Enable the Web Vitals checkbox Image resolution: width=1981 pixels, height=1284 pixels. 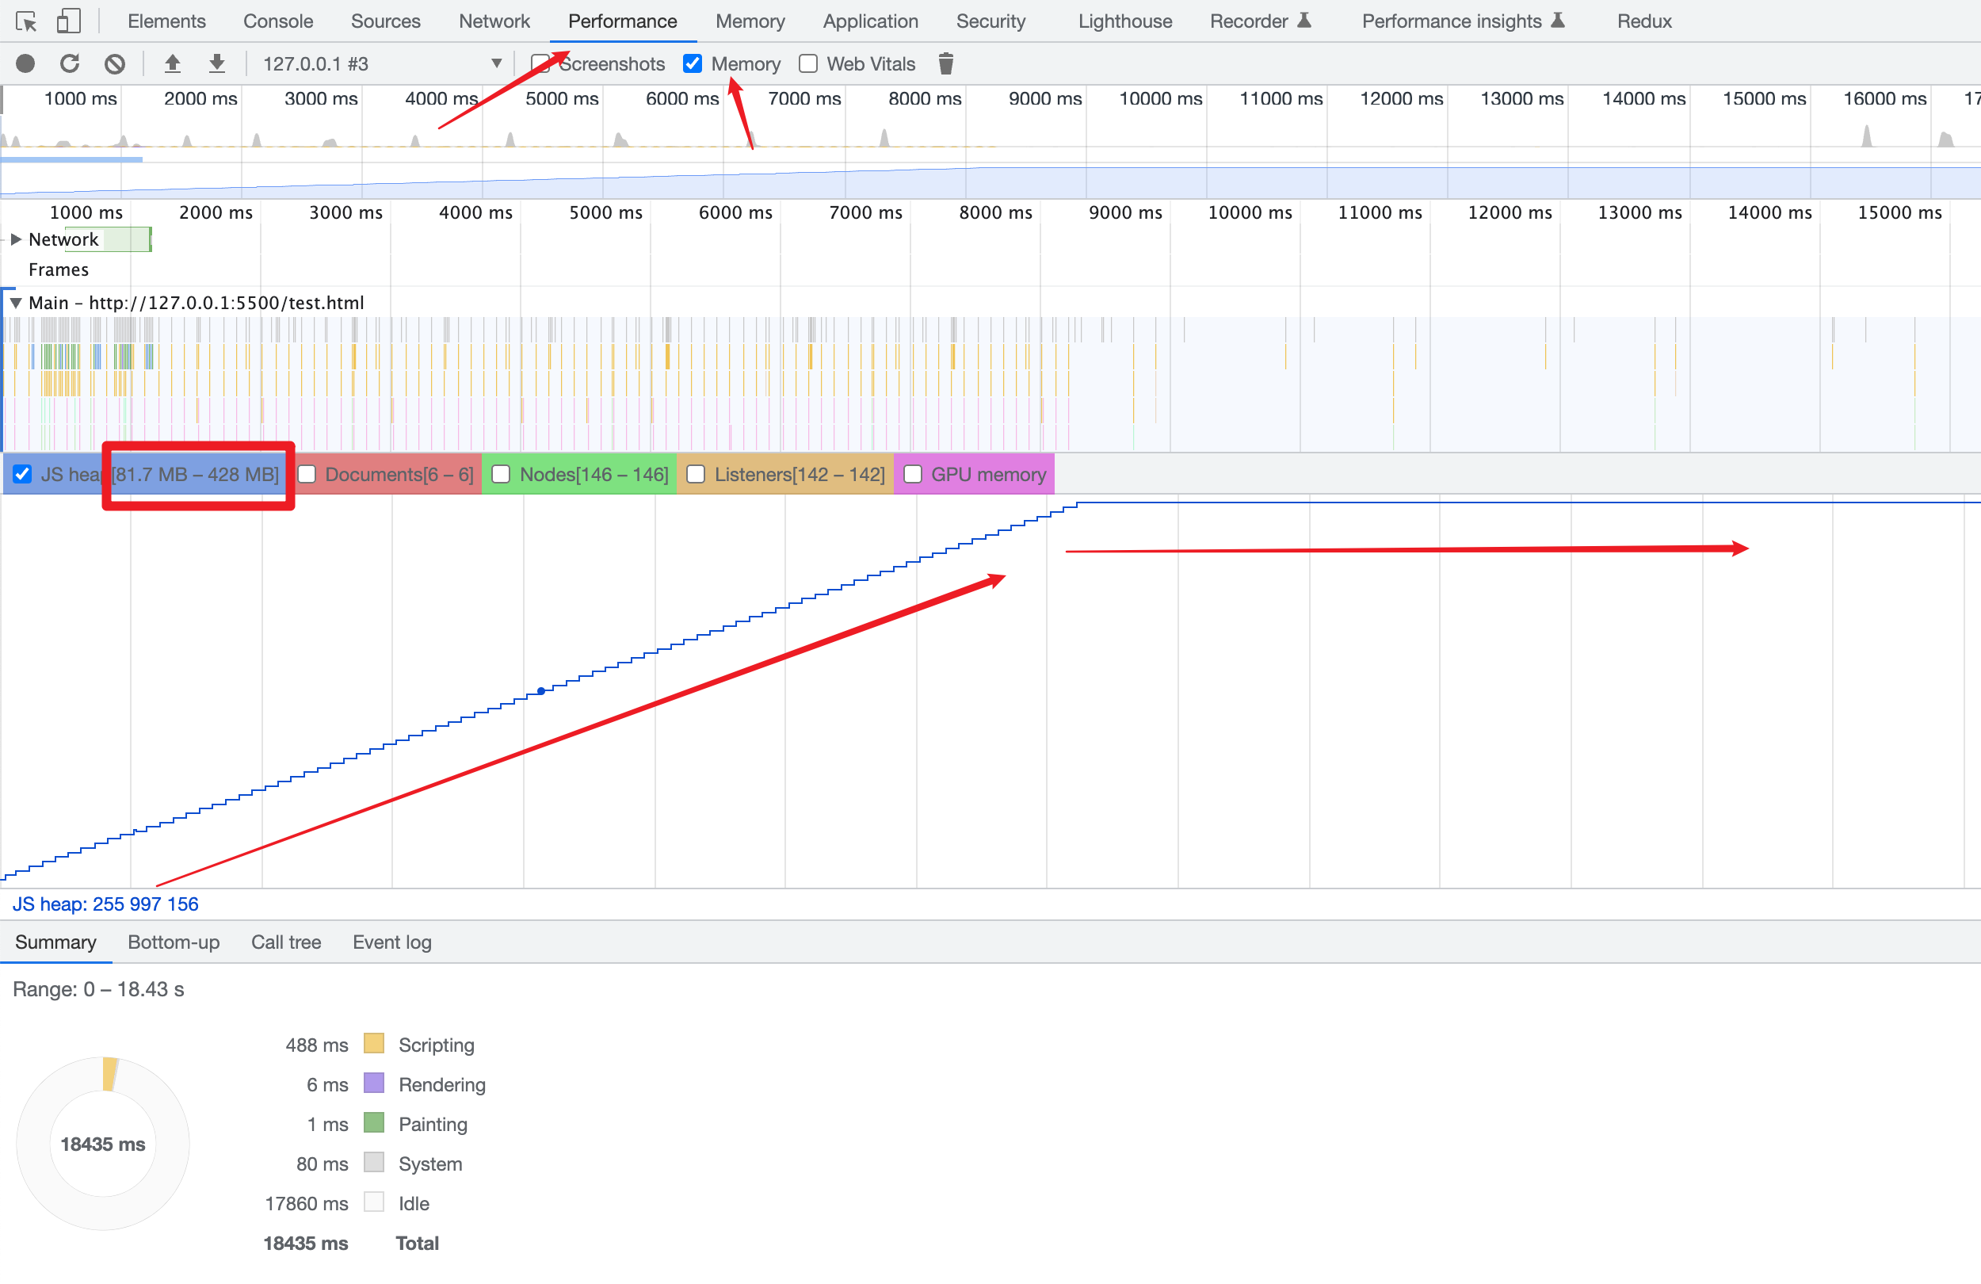(x=807, y=64)
